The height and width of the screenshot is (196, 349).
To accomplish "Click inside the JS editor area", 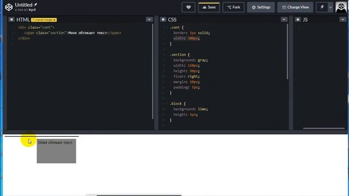I will coord(320,76).
